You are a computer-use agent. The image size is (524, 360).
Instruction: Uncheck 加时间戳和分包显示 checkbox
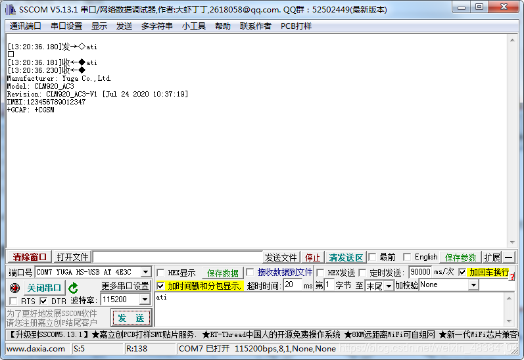(160, 286)
